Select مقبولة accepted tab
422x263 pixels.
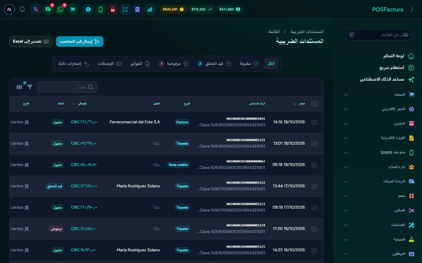pos(249,64)
